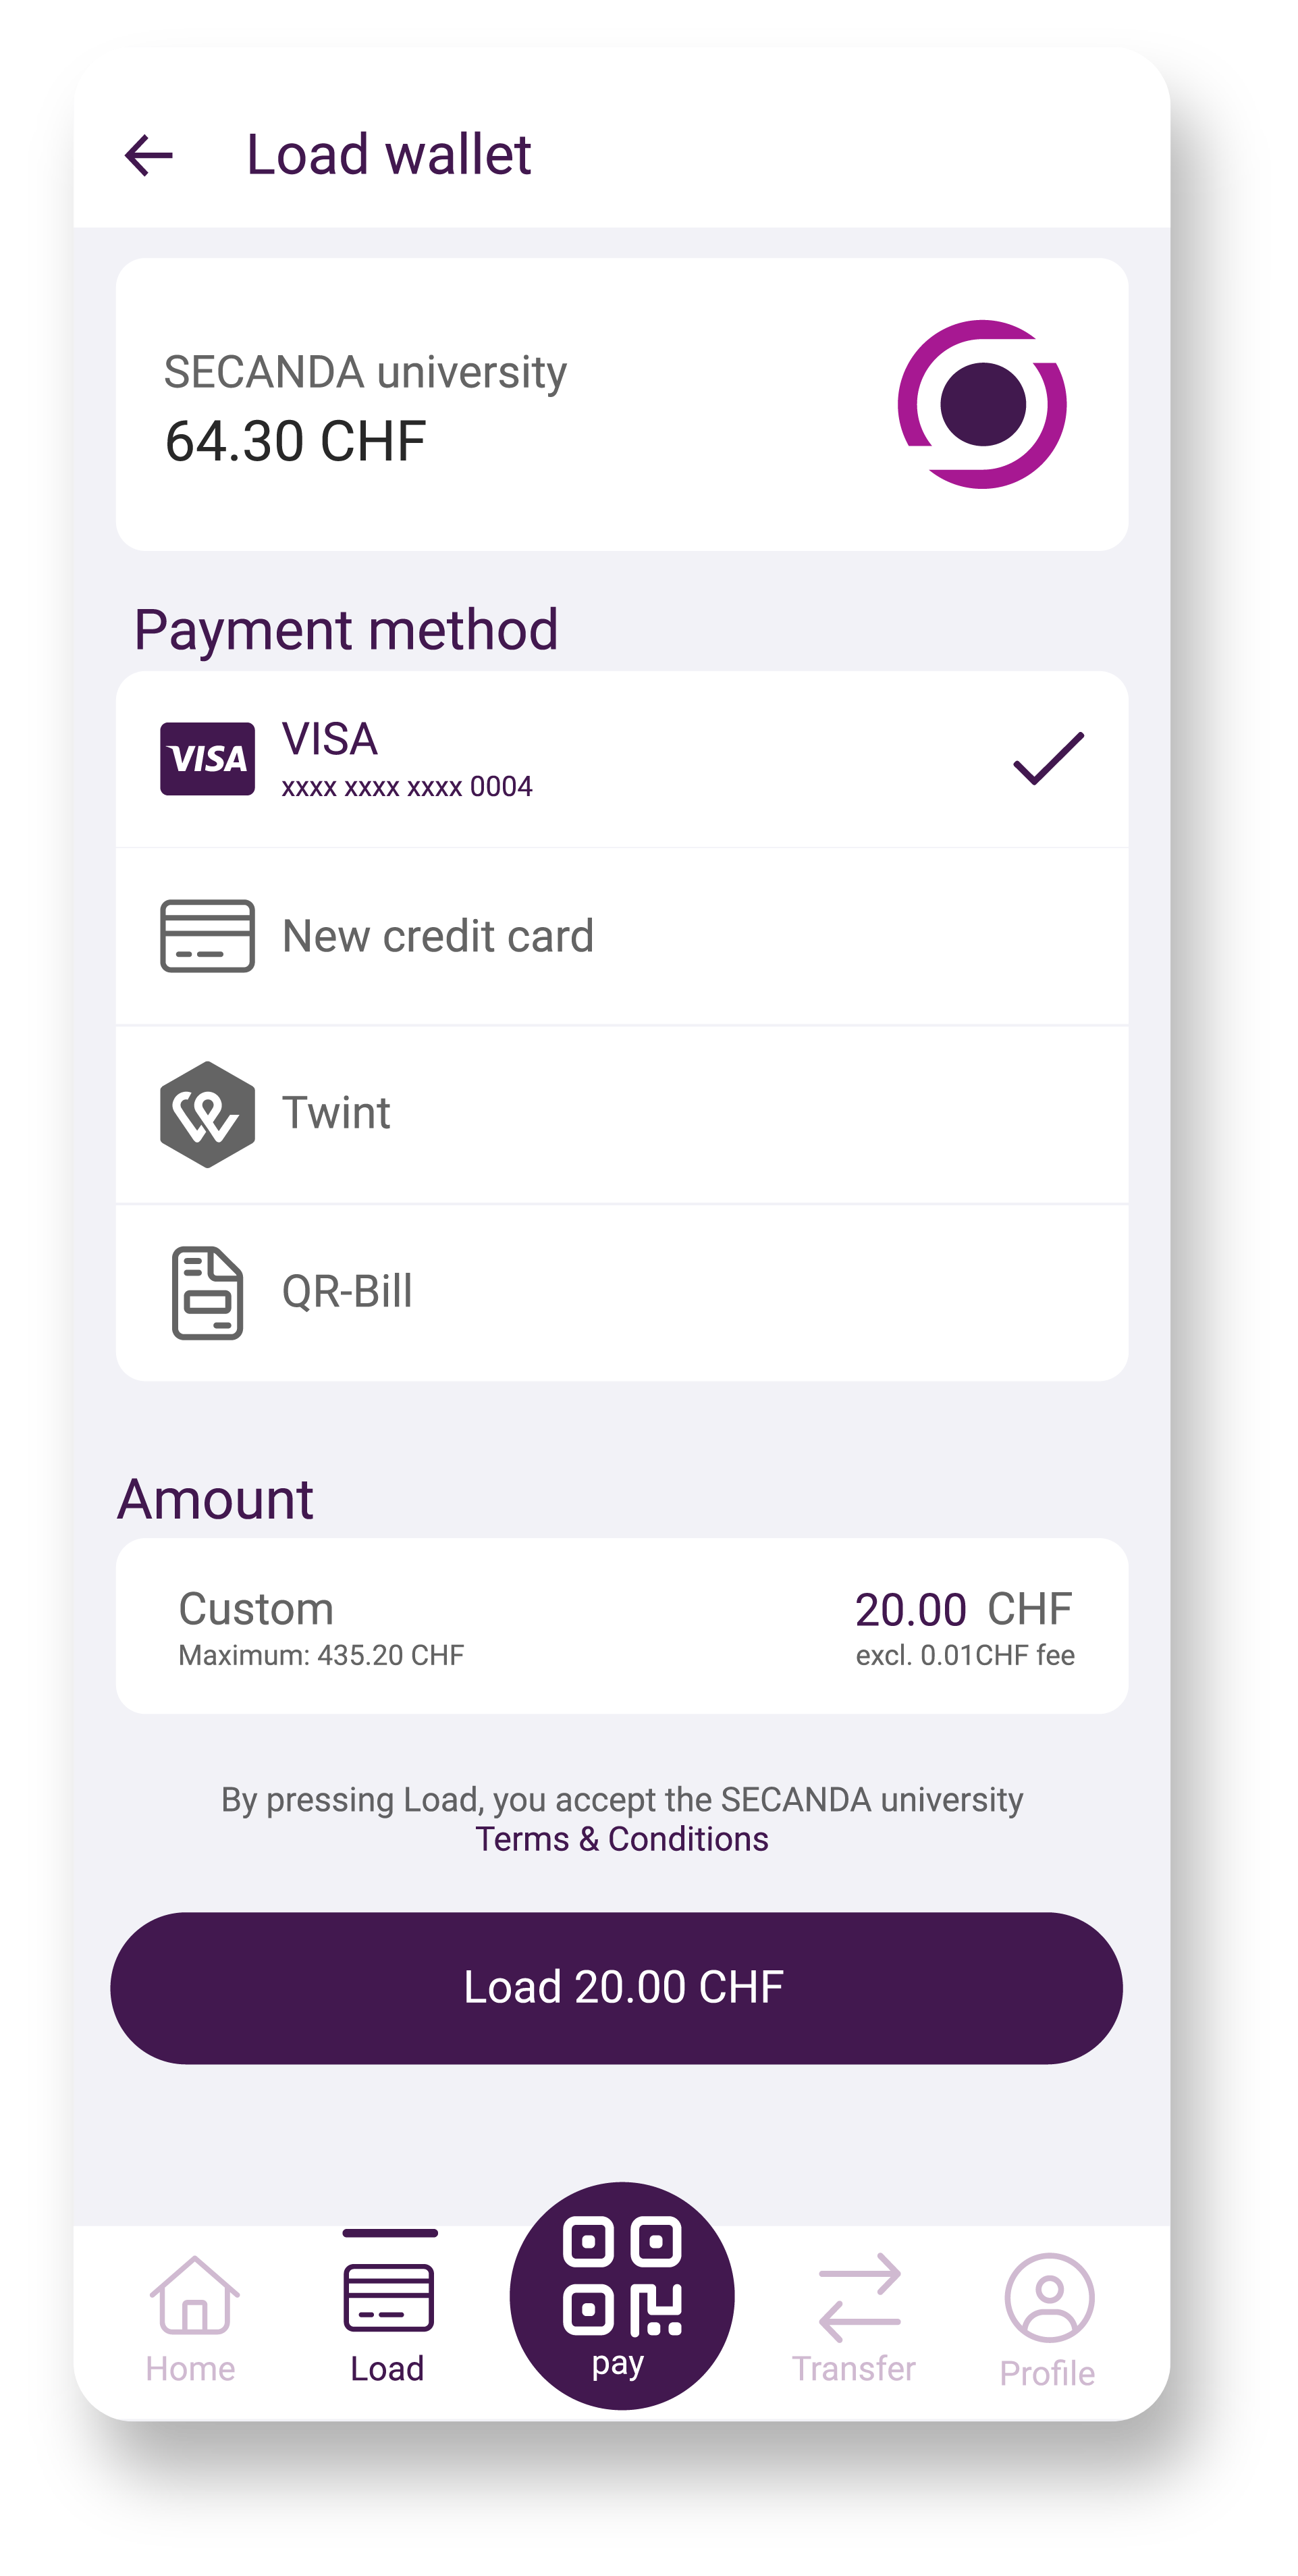
Task: Click the Twint hexagon logo
Action: tap(207, 1114)
